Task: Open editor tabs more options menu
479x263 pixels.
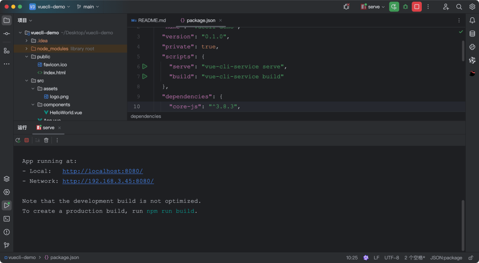Action: point(459,20)
